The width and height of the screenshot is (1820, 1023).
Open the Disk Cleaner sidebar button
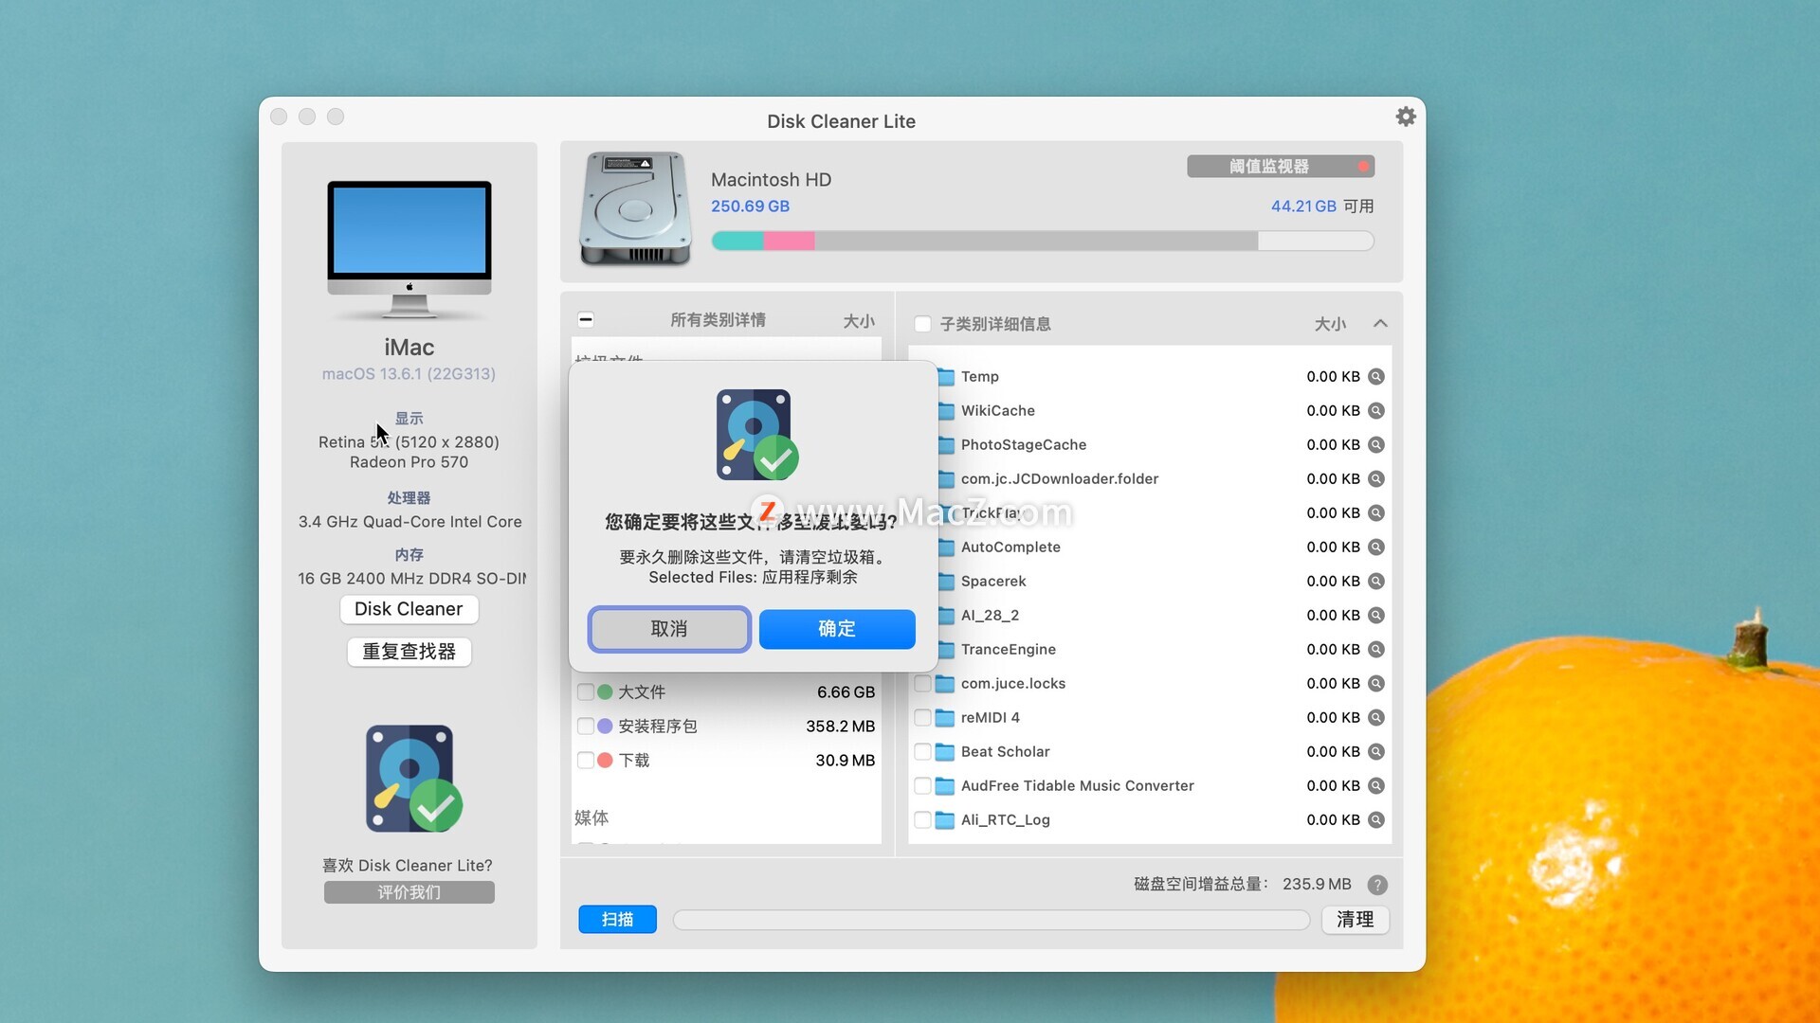(409, 609)
